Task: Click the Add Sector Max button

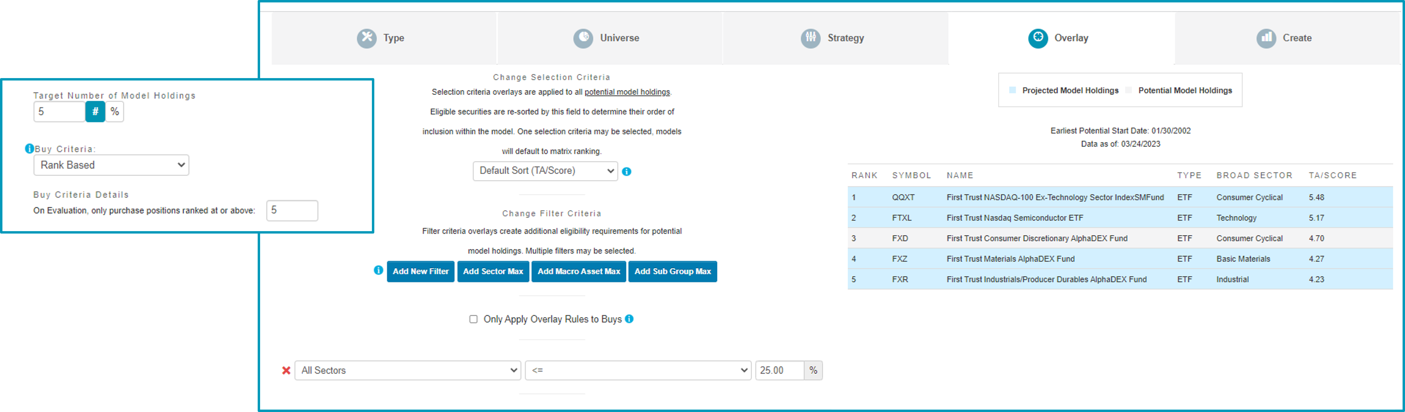Action: coord(493,272)
